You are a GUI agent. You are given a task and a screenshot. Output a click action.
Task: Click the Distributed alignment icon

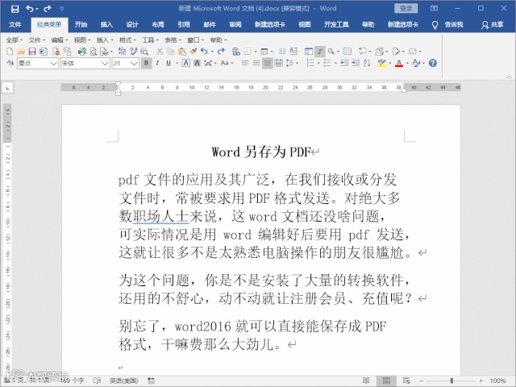click(x=278, y=63)
